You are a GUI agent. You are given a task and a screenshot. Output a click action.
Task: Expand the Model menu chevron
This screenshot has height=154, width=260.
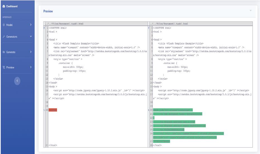pyautogui.click(x=31, y=25)
